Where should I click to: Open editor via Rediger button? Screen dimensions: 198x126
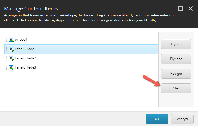tap(176, 74)
